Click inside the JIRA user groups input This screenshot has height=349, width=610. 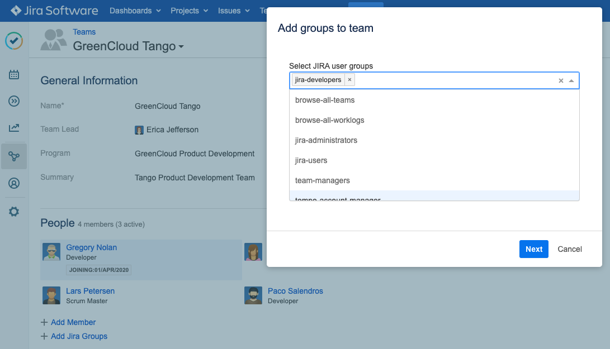(453, 80)
